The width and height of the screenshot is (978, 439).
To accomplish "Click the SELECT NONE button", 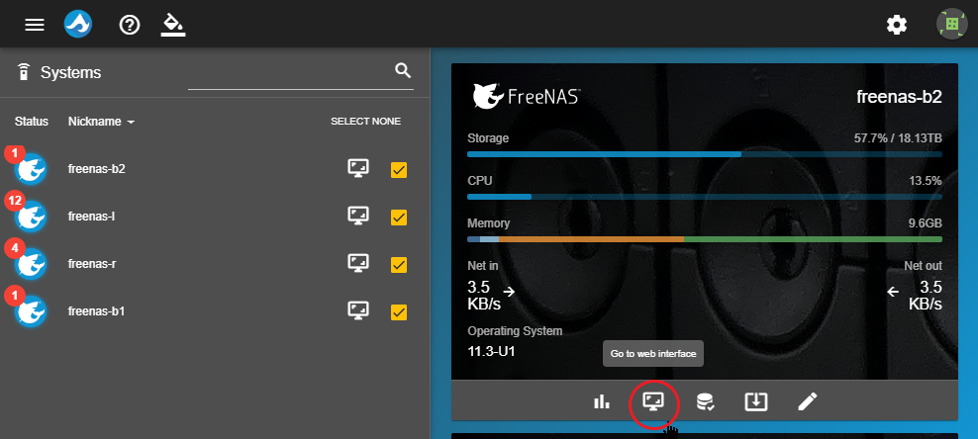I will pyautogui.click(x=365, y=122).
